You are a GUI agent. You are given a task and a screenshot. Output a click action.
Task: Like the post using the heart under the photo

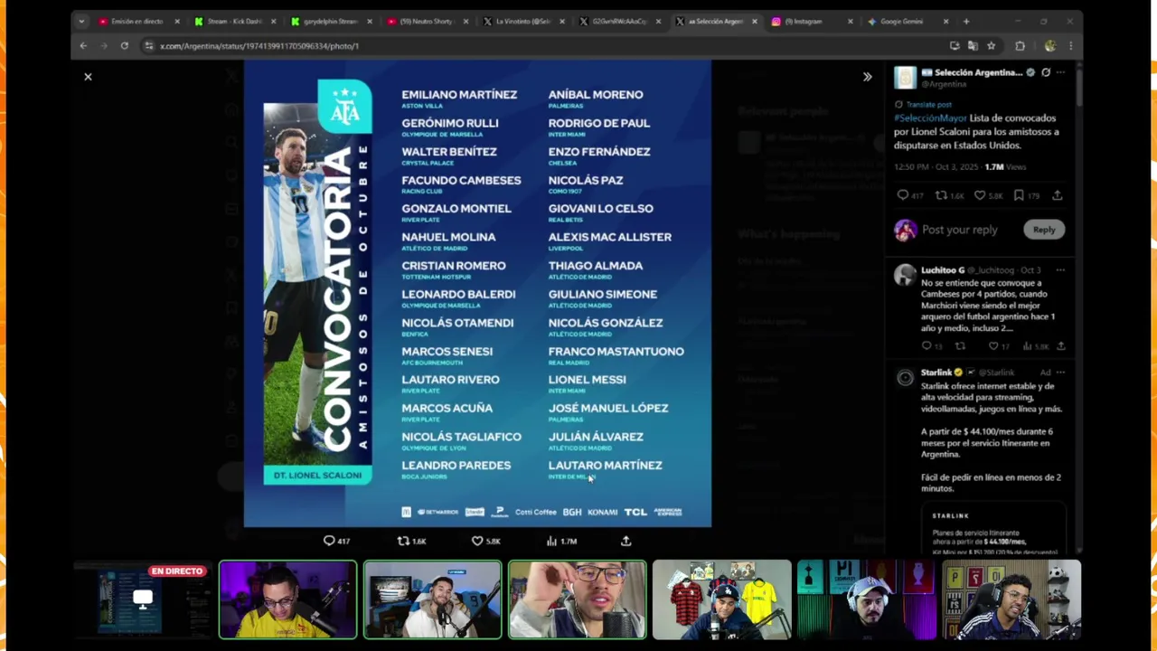477,541
